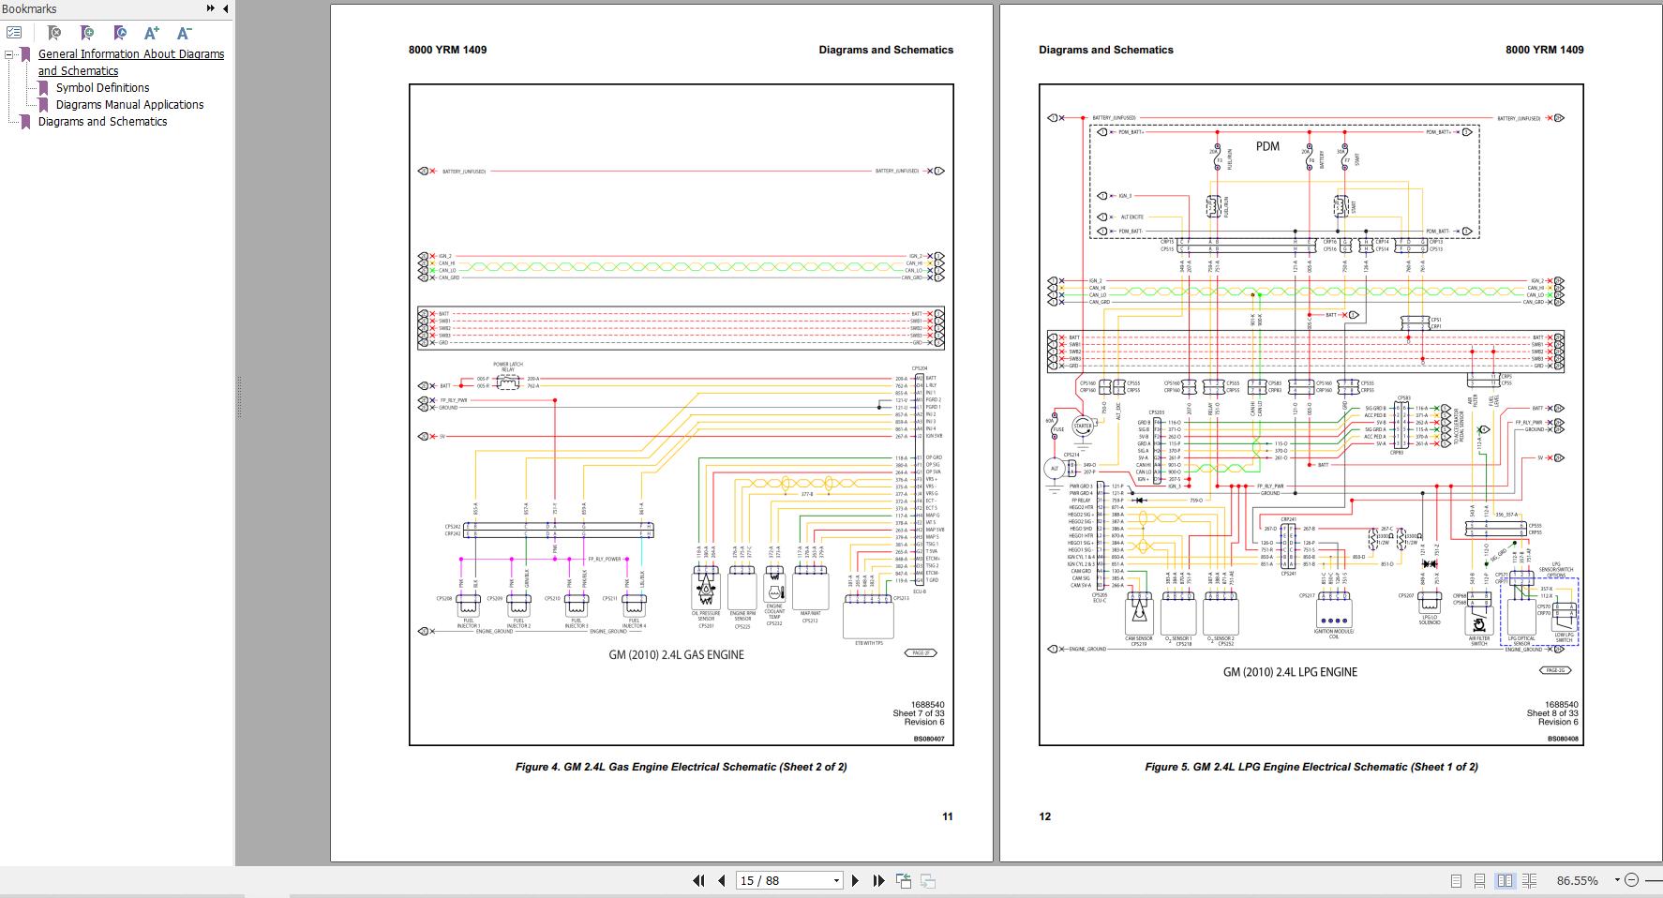Viewport: 1663px width, 898px height.
Task: Open the Diagrams Manual Applications bookmark
Action: [129, 105]
